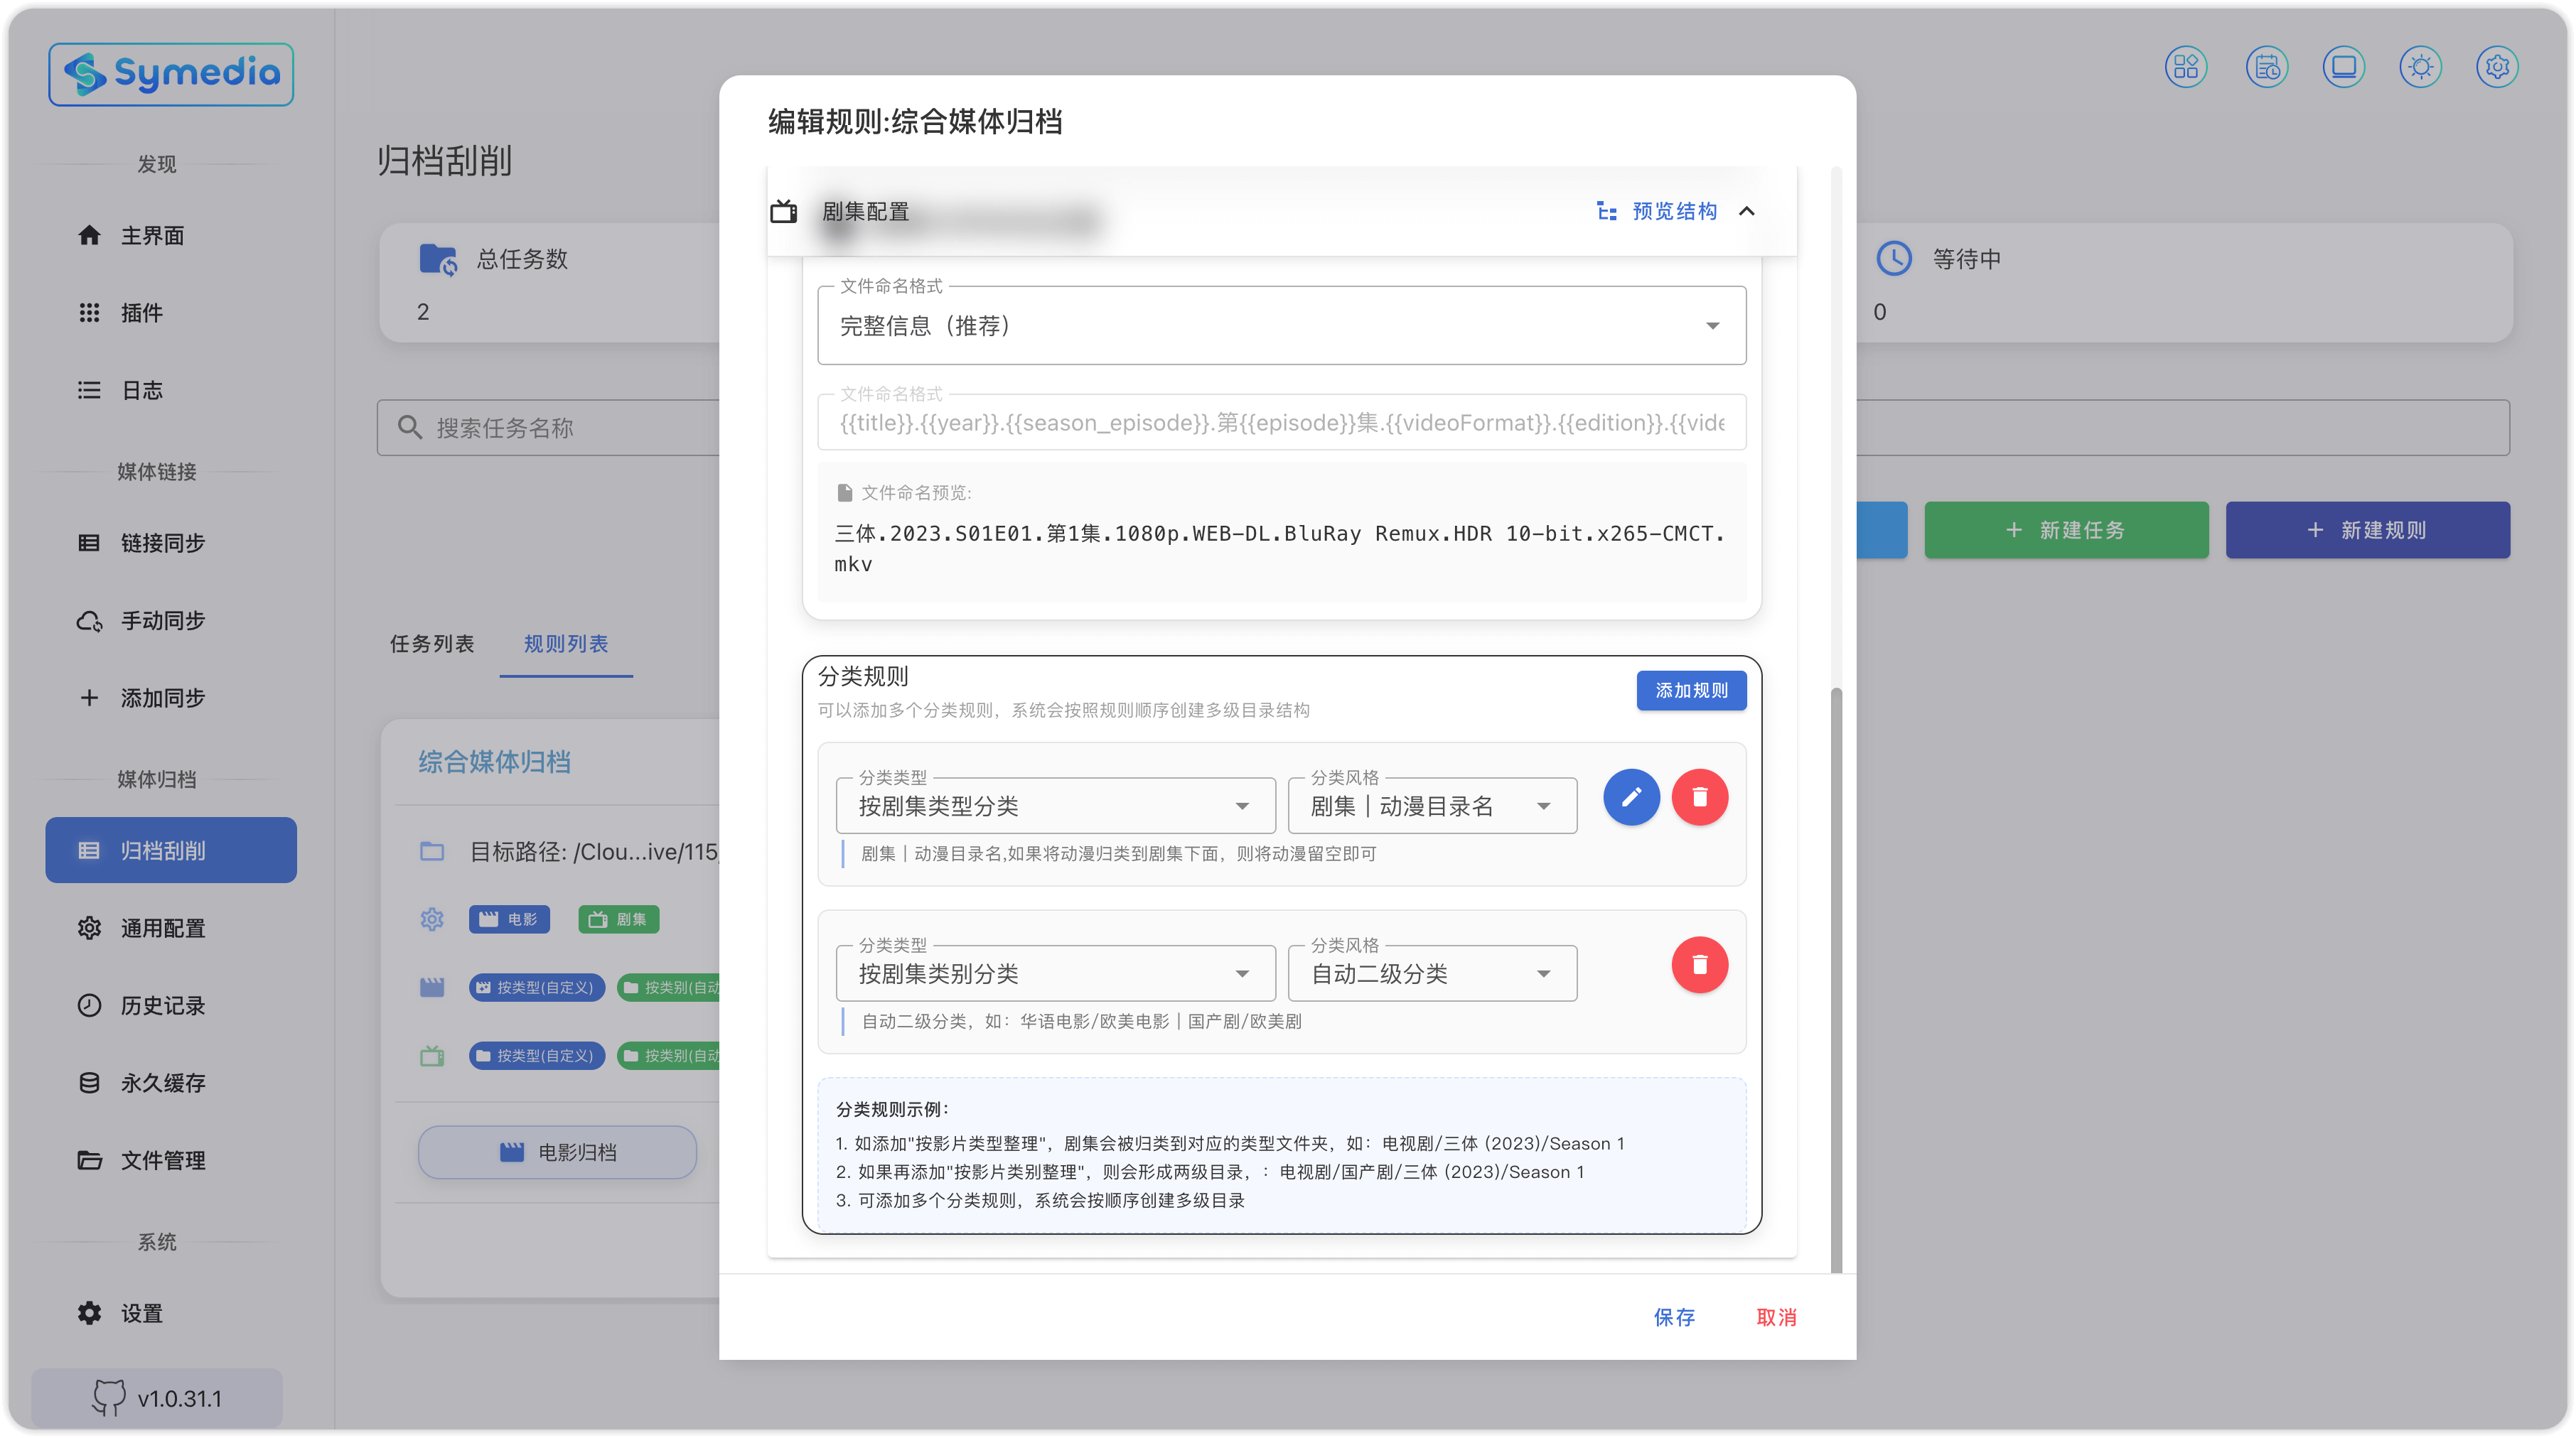Click the 新建规则 button

pyautogui.click(x=2367, y=529)
